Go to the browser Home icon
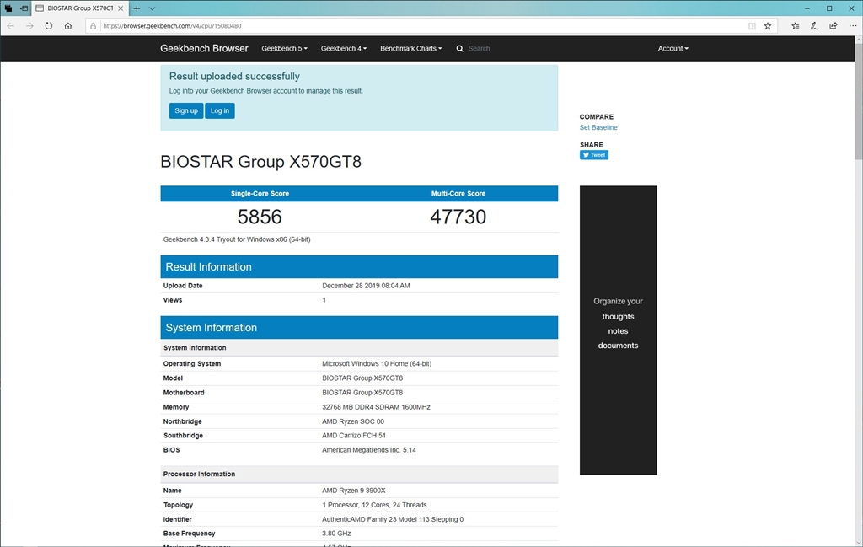 tap(67, 26)
